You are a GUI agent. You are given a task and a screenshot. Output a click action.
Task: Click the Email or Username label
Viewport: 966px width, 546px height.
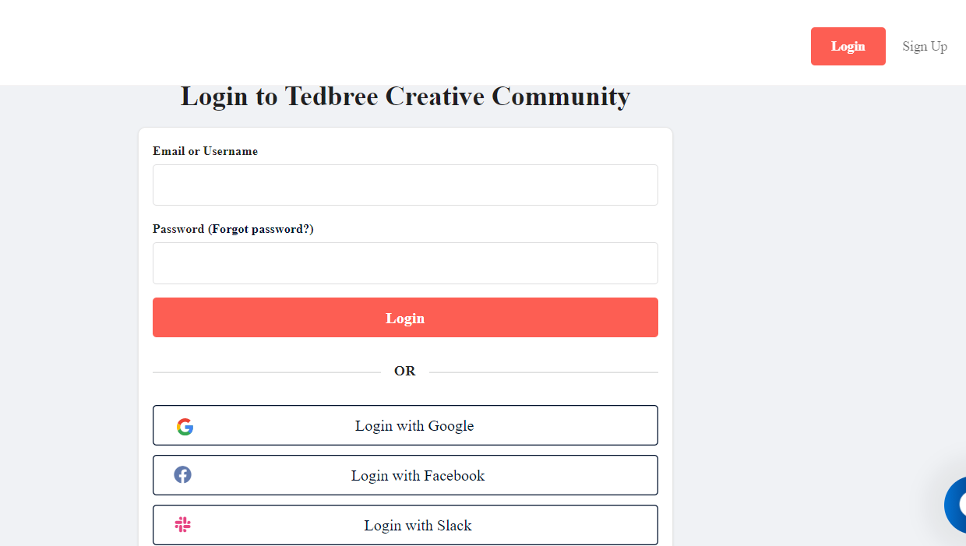pos(205,151)
